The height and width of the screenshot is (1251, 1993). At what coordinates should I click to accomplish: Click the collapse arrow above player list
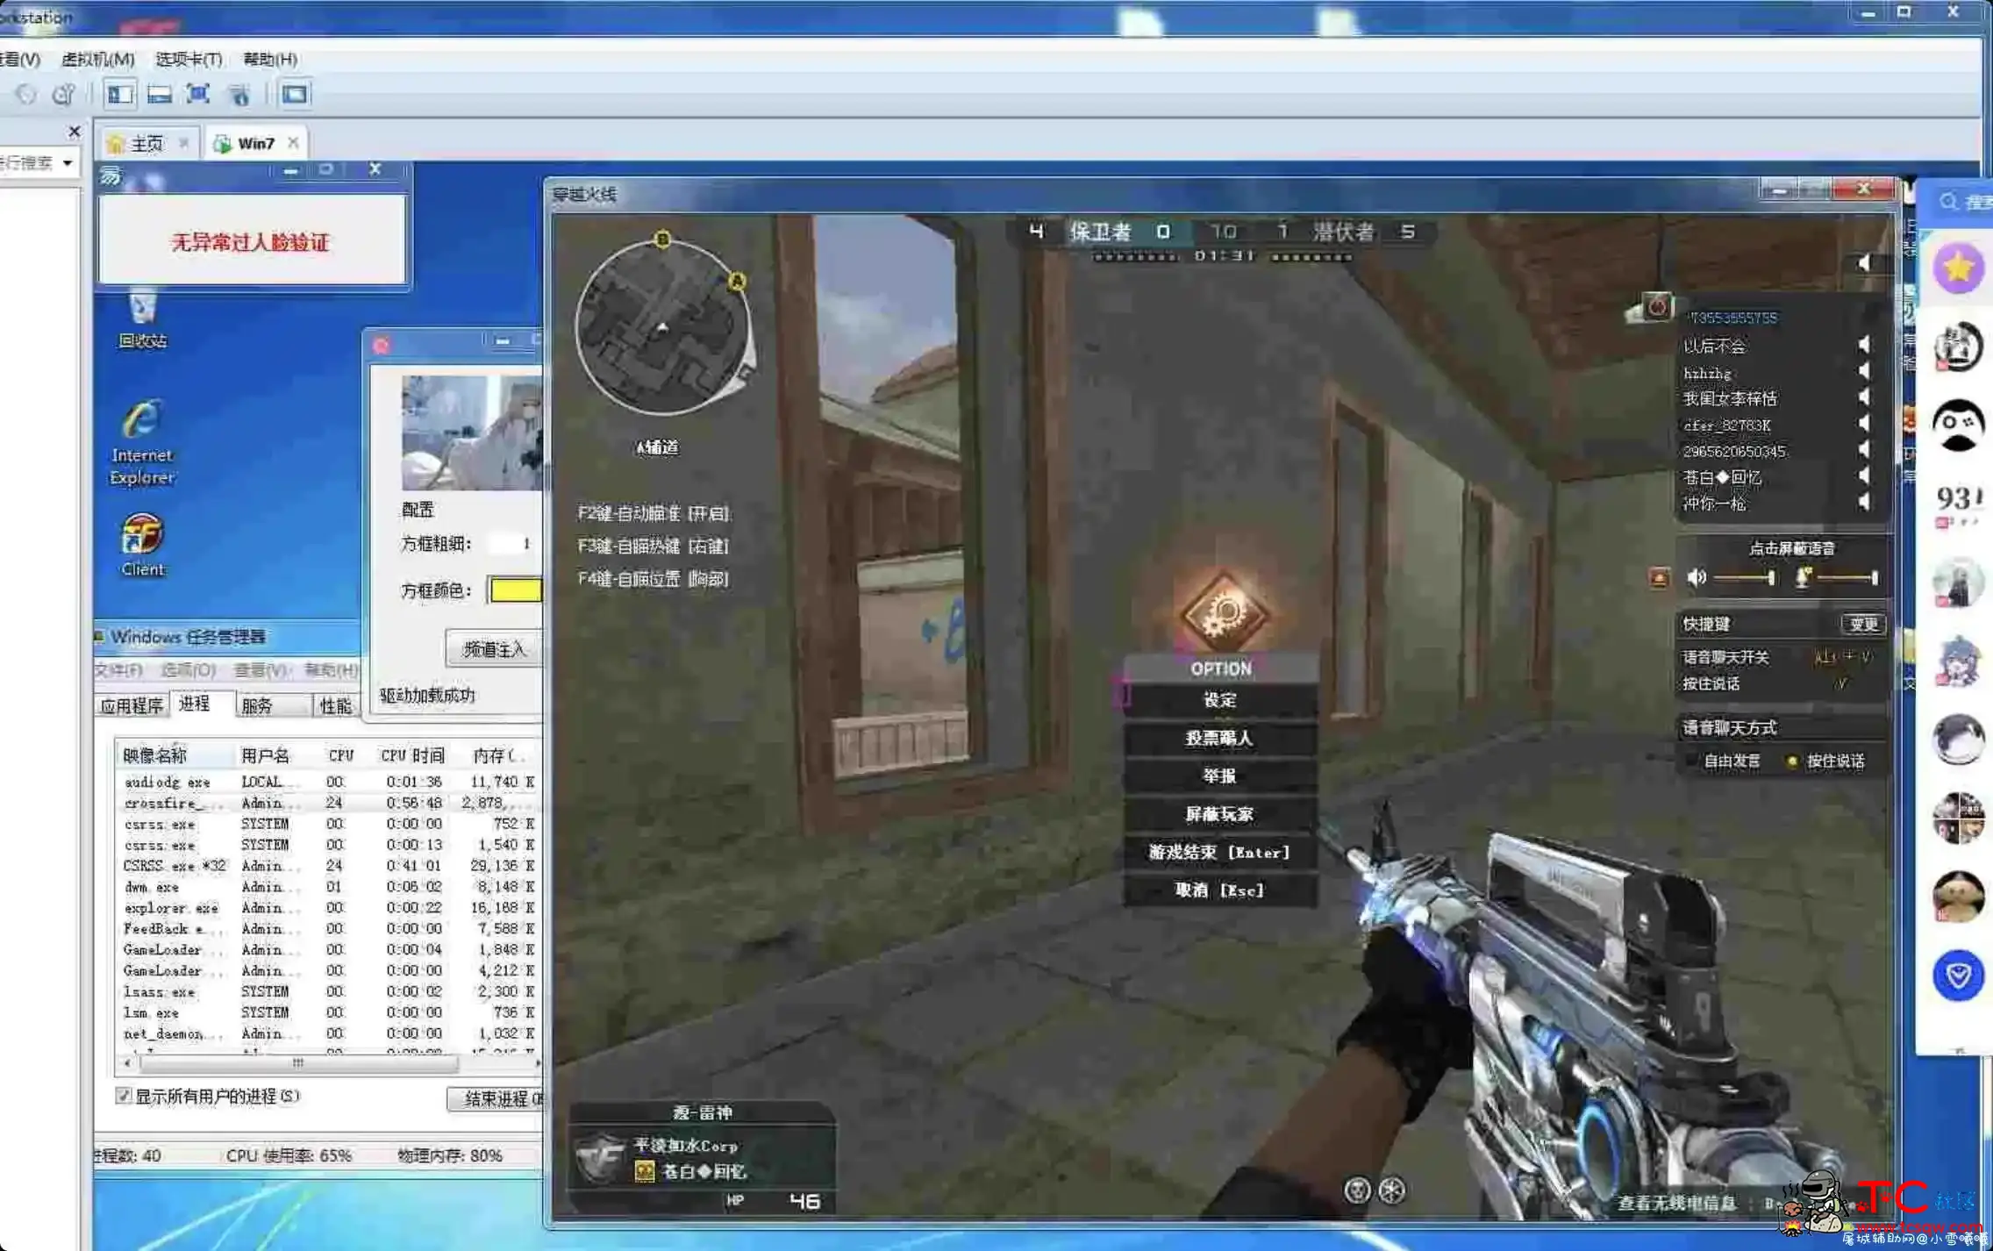[x=1864, y=262]
